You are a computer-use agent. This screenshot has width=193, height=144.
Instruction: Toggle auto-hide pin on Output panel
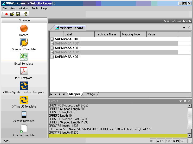pos(185,101)
